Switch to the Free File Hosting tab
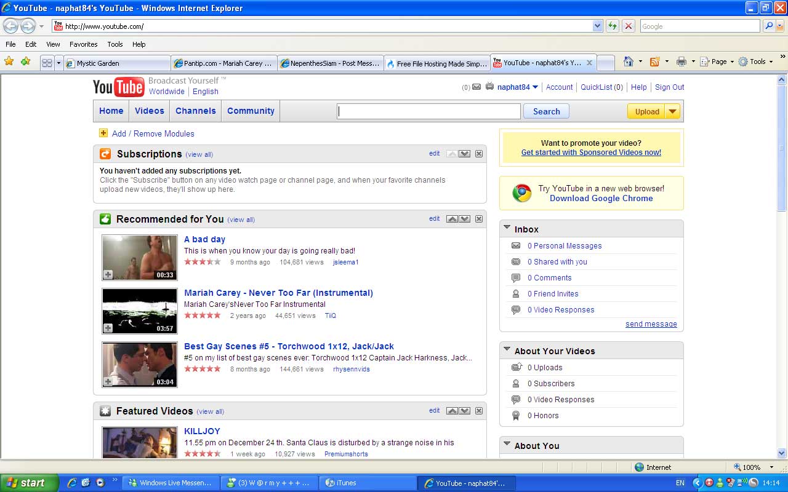 [436, 63]
